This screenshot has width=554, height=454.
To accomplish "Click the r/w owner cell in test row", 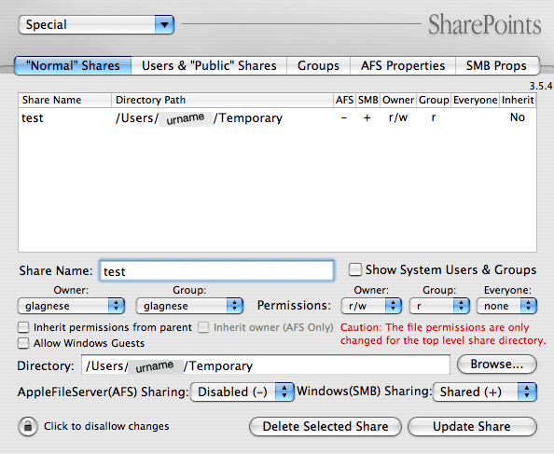I will (398, 117).
